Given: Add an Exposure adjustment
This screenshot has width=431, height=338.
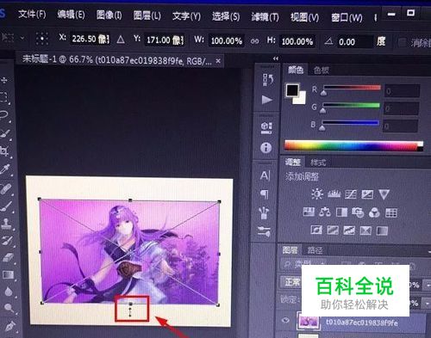Looking at the screenshot, I should (x=367, y=194).
